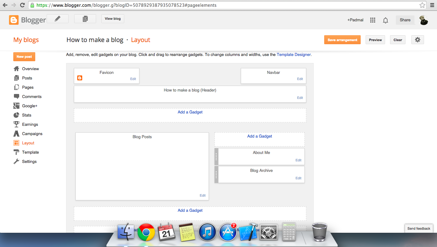Viewport: 437px width, 247px height.
Task: Open the Google apps grid
Action: pyautogui.click(x=373, y=20)
